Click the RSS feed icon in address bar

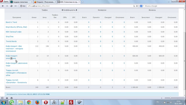134,6
